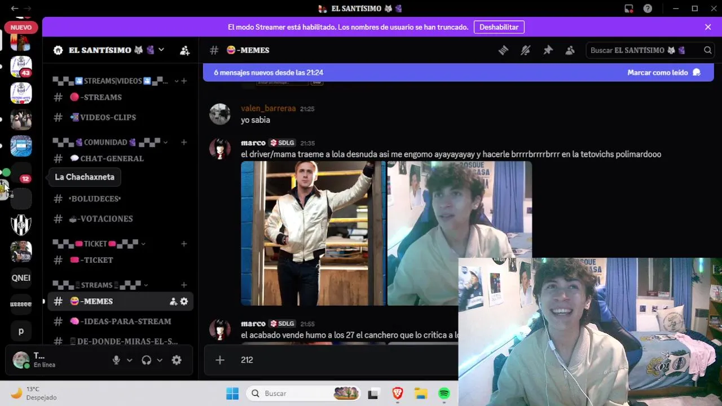The width and height of the screenshot is (722, 406).
Task: Click NUEVO badge in server list
Action: (21, 27)
